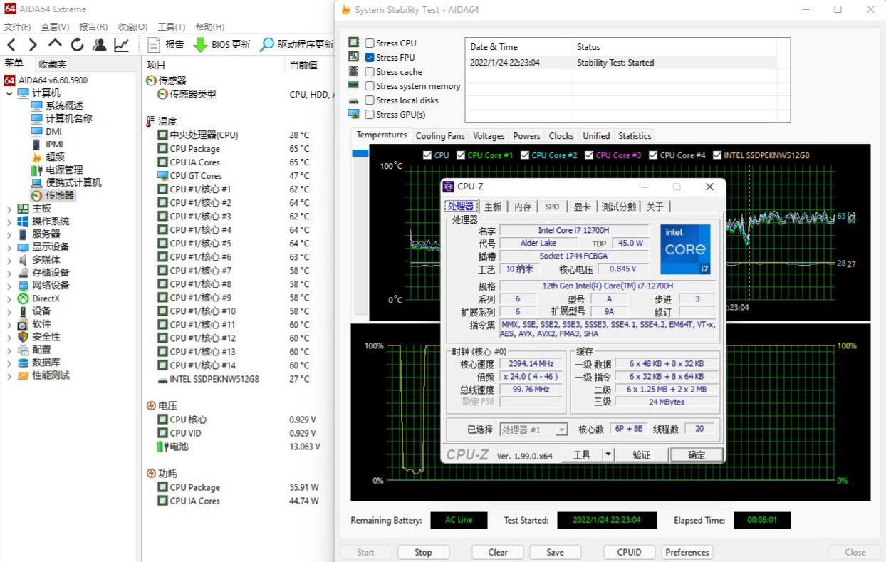
Task: Click the Clear button
Action: coord(498,552)
